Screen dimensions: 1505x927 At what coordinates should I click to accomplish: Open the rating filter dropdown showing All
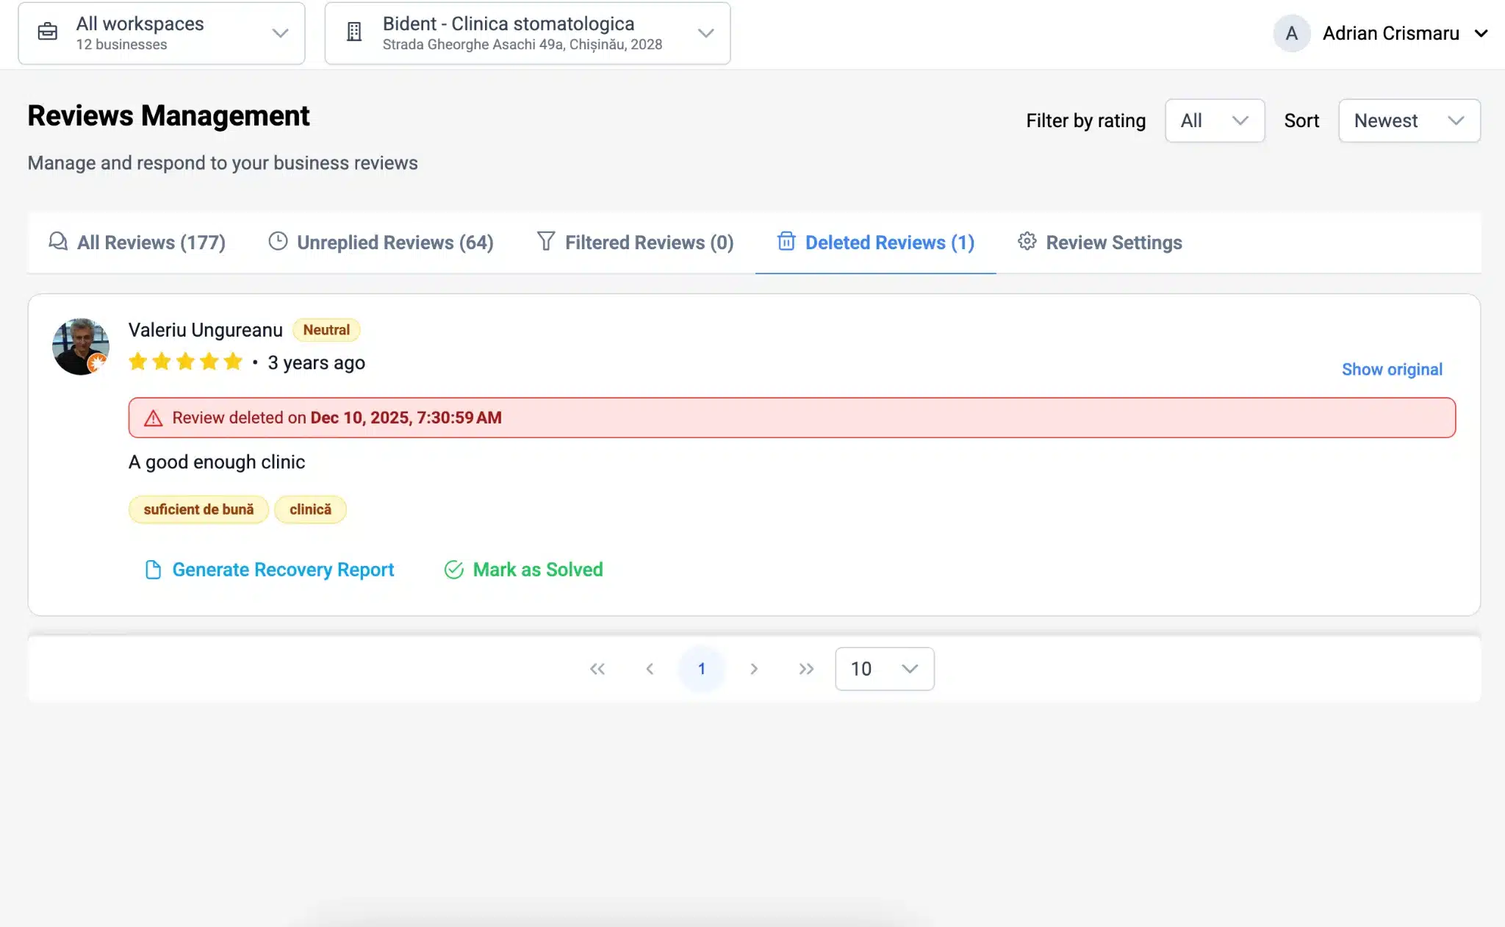(x=1215, y=120)
